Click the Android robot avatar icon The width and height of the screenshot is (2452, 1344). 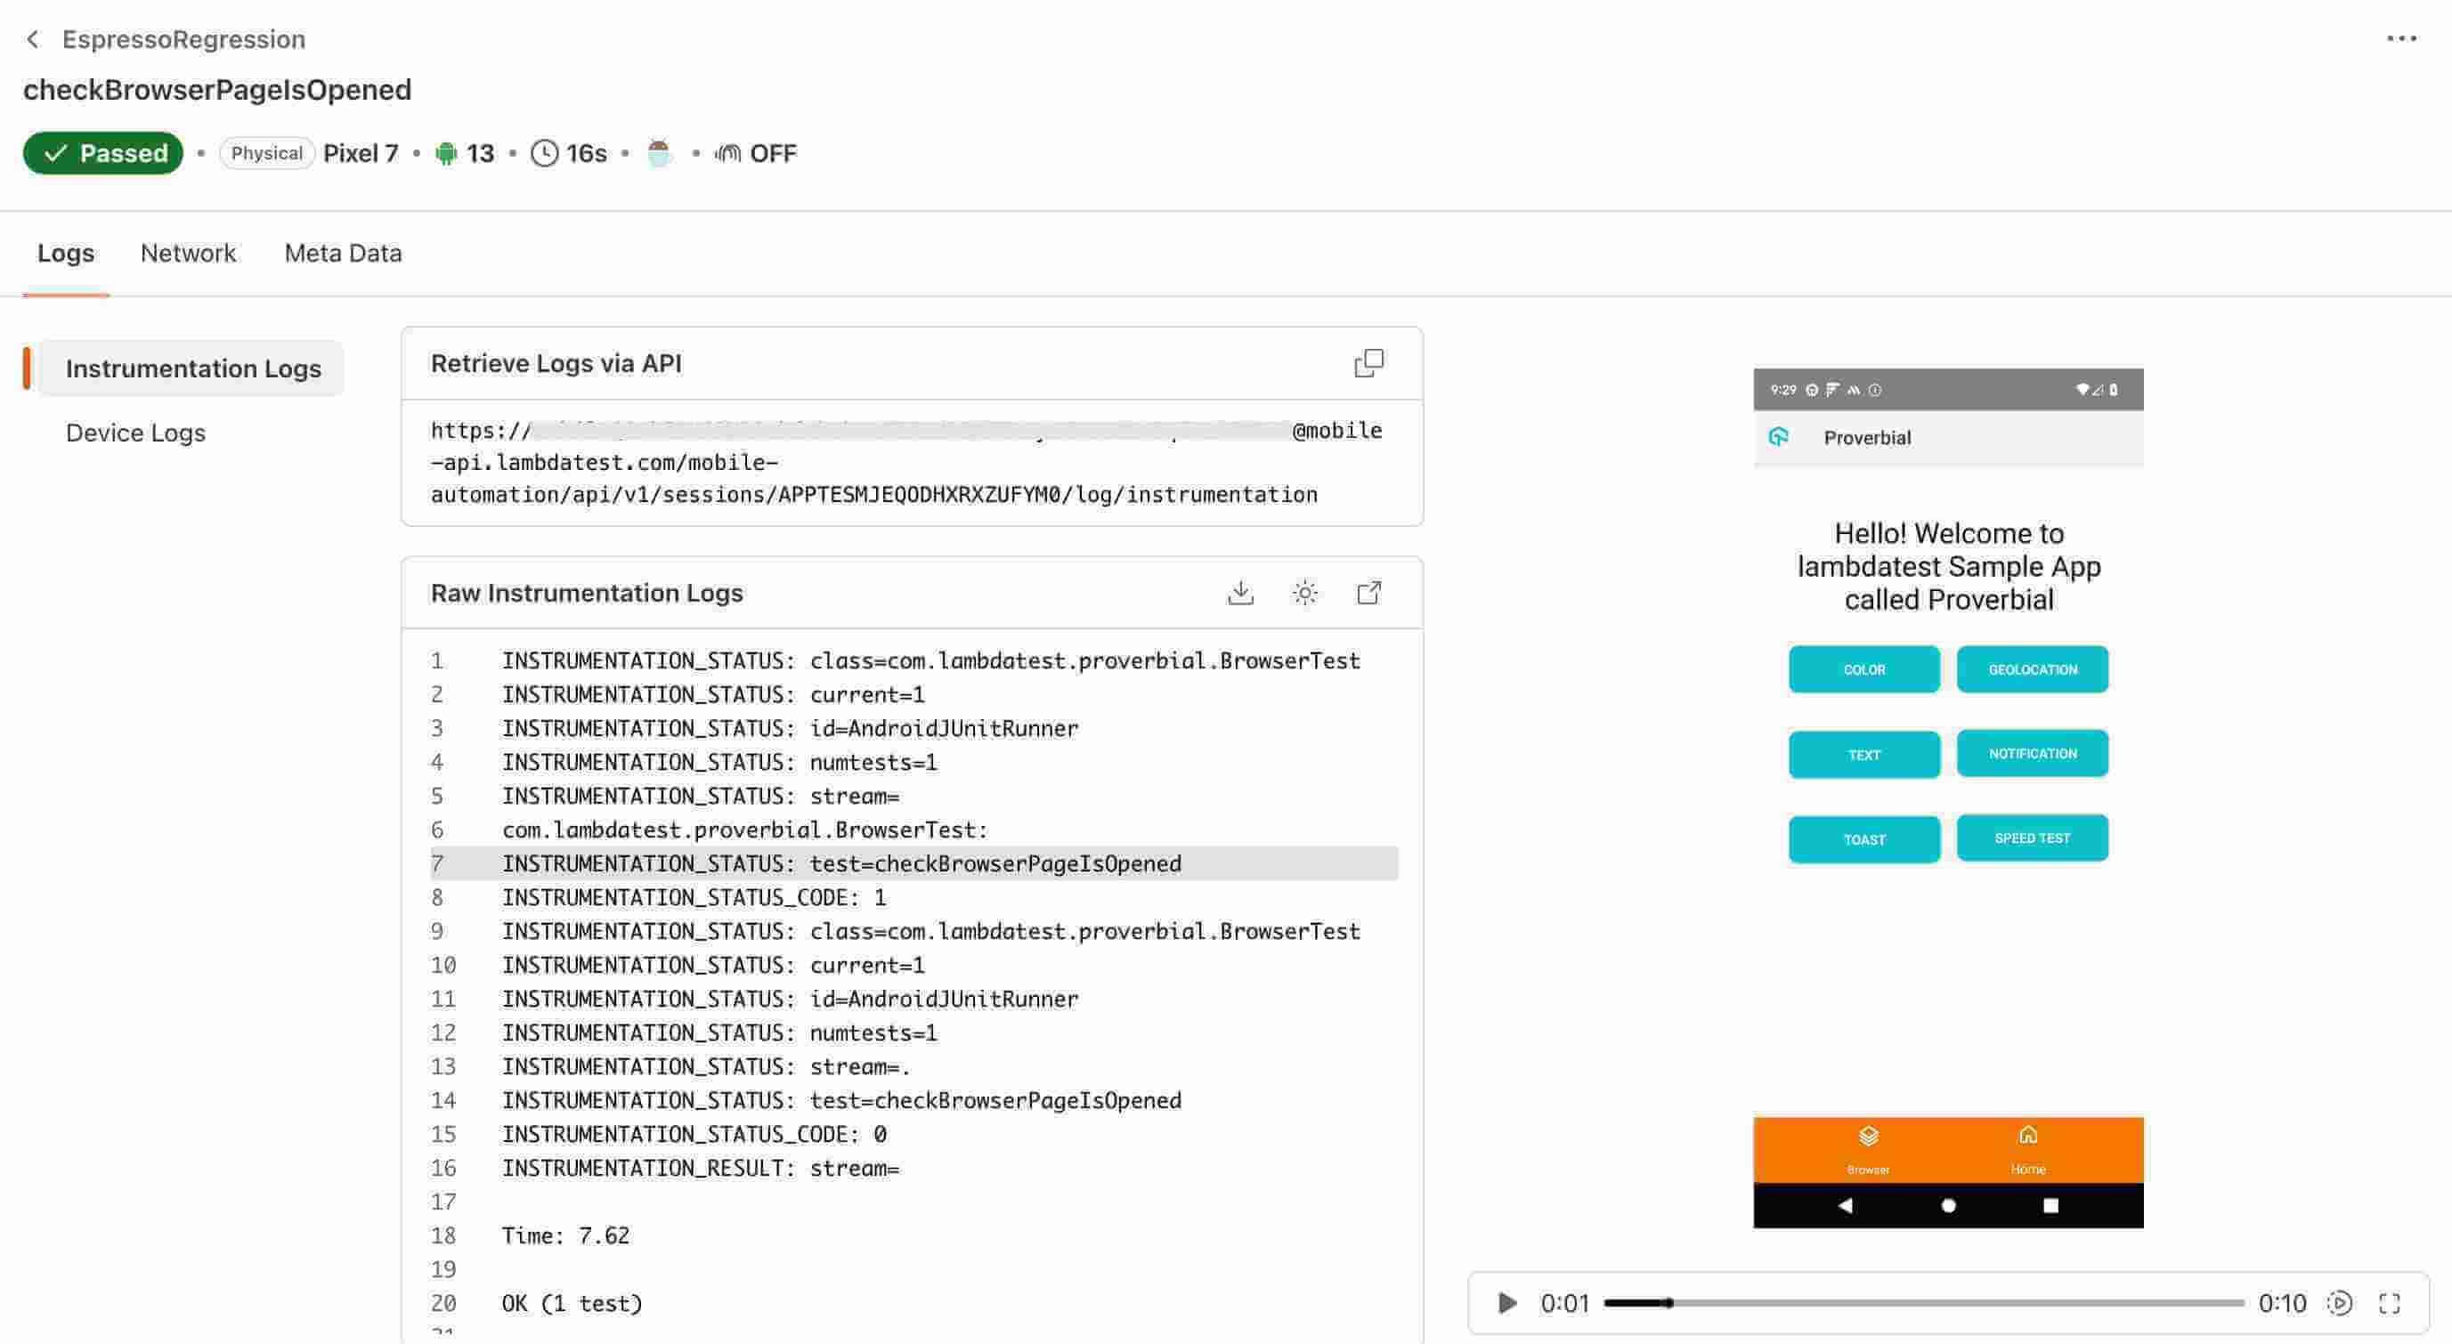click(659, 153)
